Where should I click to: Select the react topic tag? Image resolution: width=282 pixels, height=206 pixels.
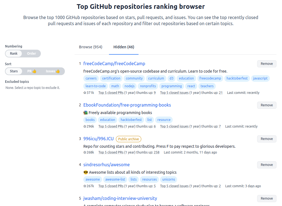(191, 86)
